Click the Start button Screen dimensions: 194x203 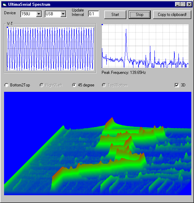click(115, 15)
